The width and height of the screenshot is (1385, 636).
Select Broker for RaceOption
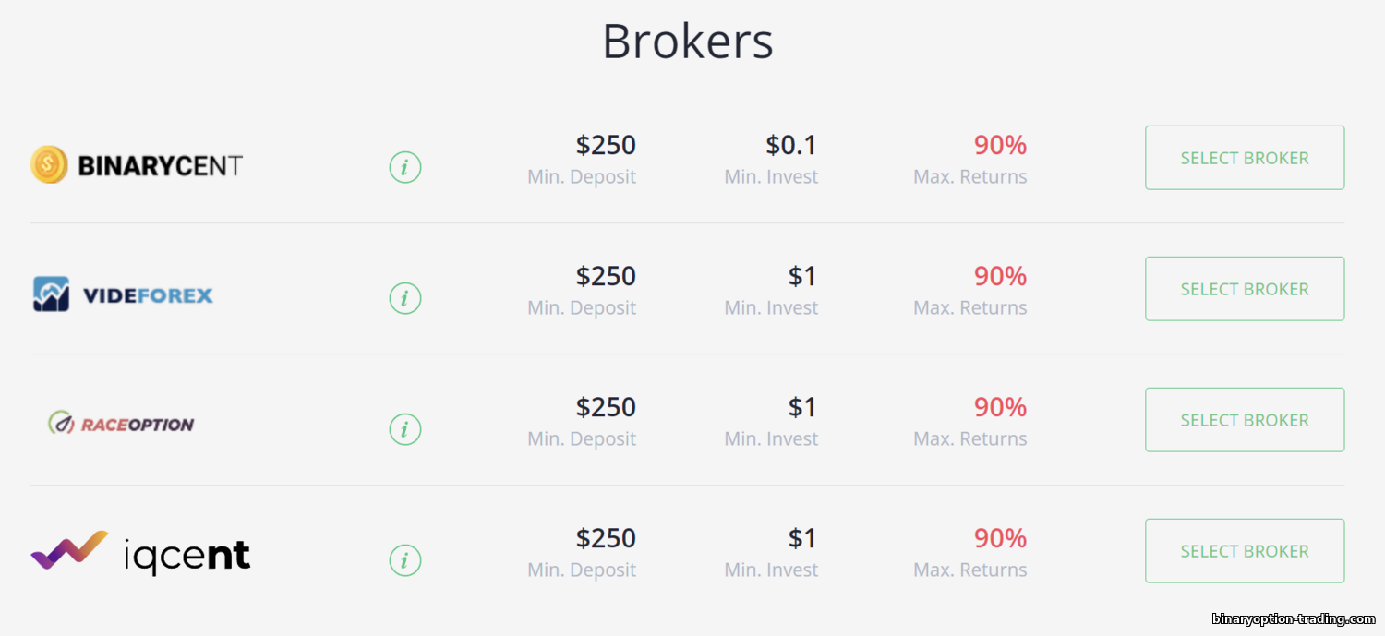coord(1245,420)
